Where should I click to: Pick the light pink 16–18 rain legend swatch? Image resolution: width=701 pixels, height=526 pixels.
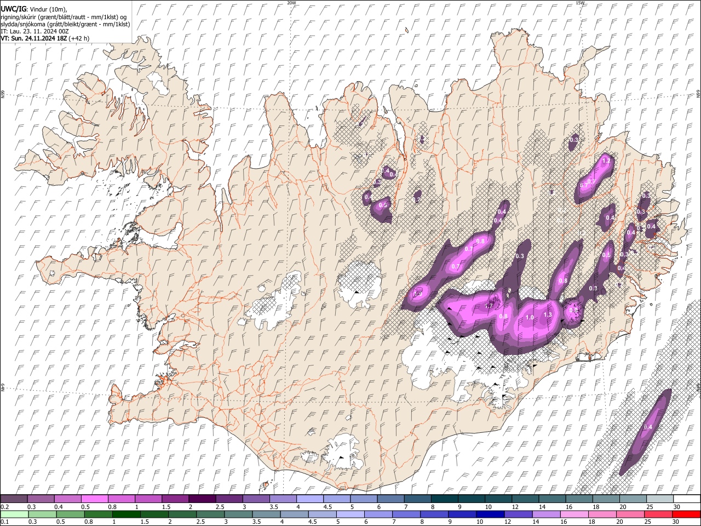(574, 514)
